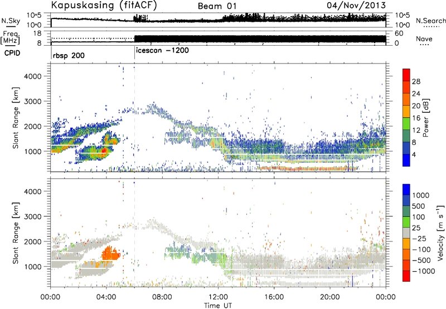
Task: Click the 'CPID' row label
Action: [x=12, y=53]
